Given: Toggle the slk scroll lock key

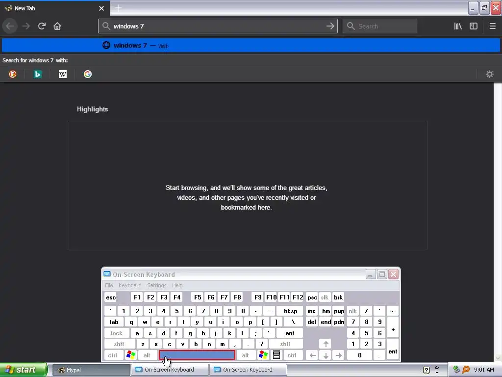Looking at the screenshot, I should (x=325, y=297).
